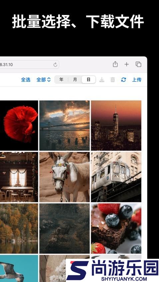
Task: Switch grouping to 年 segment
Action: [62, 80]
